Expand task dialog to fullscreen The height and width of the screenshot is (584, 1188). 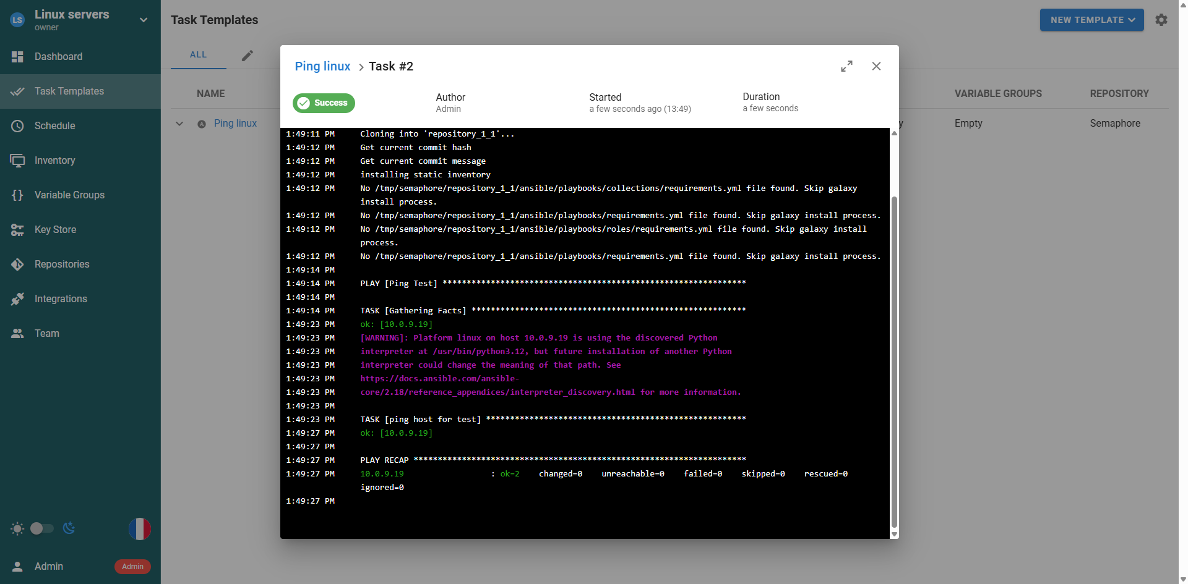pyautogui.click(x=846, y=66)
